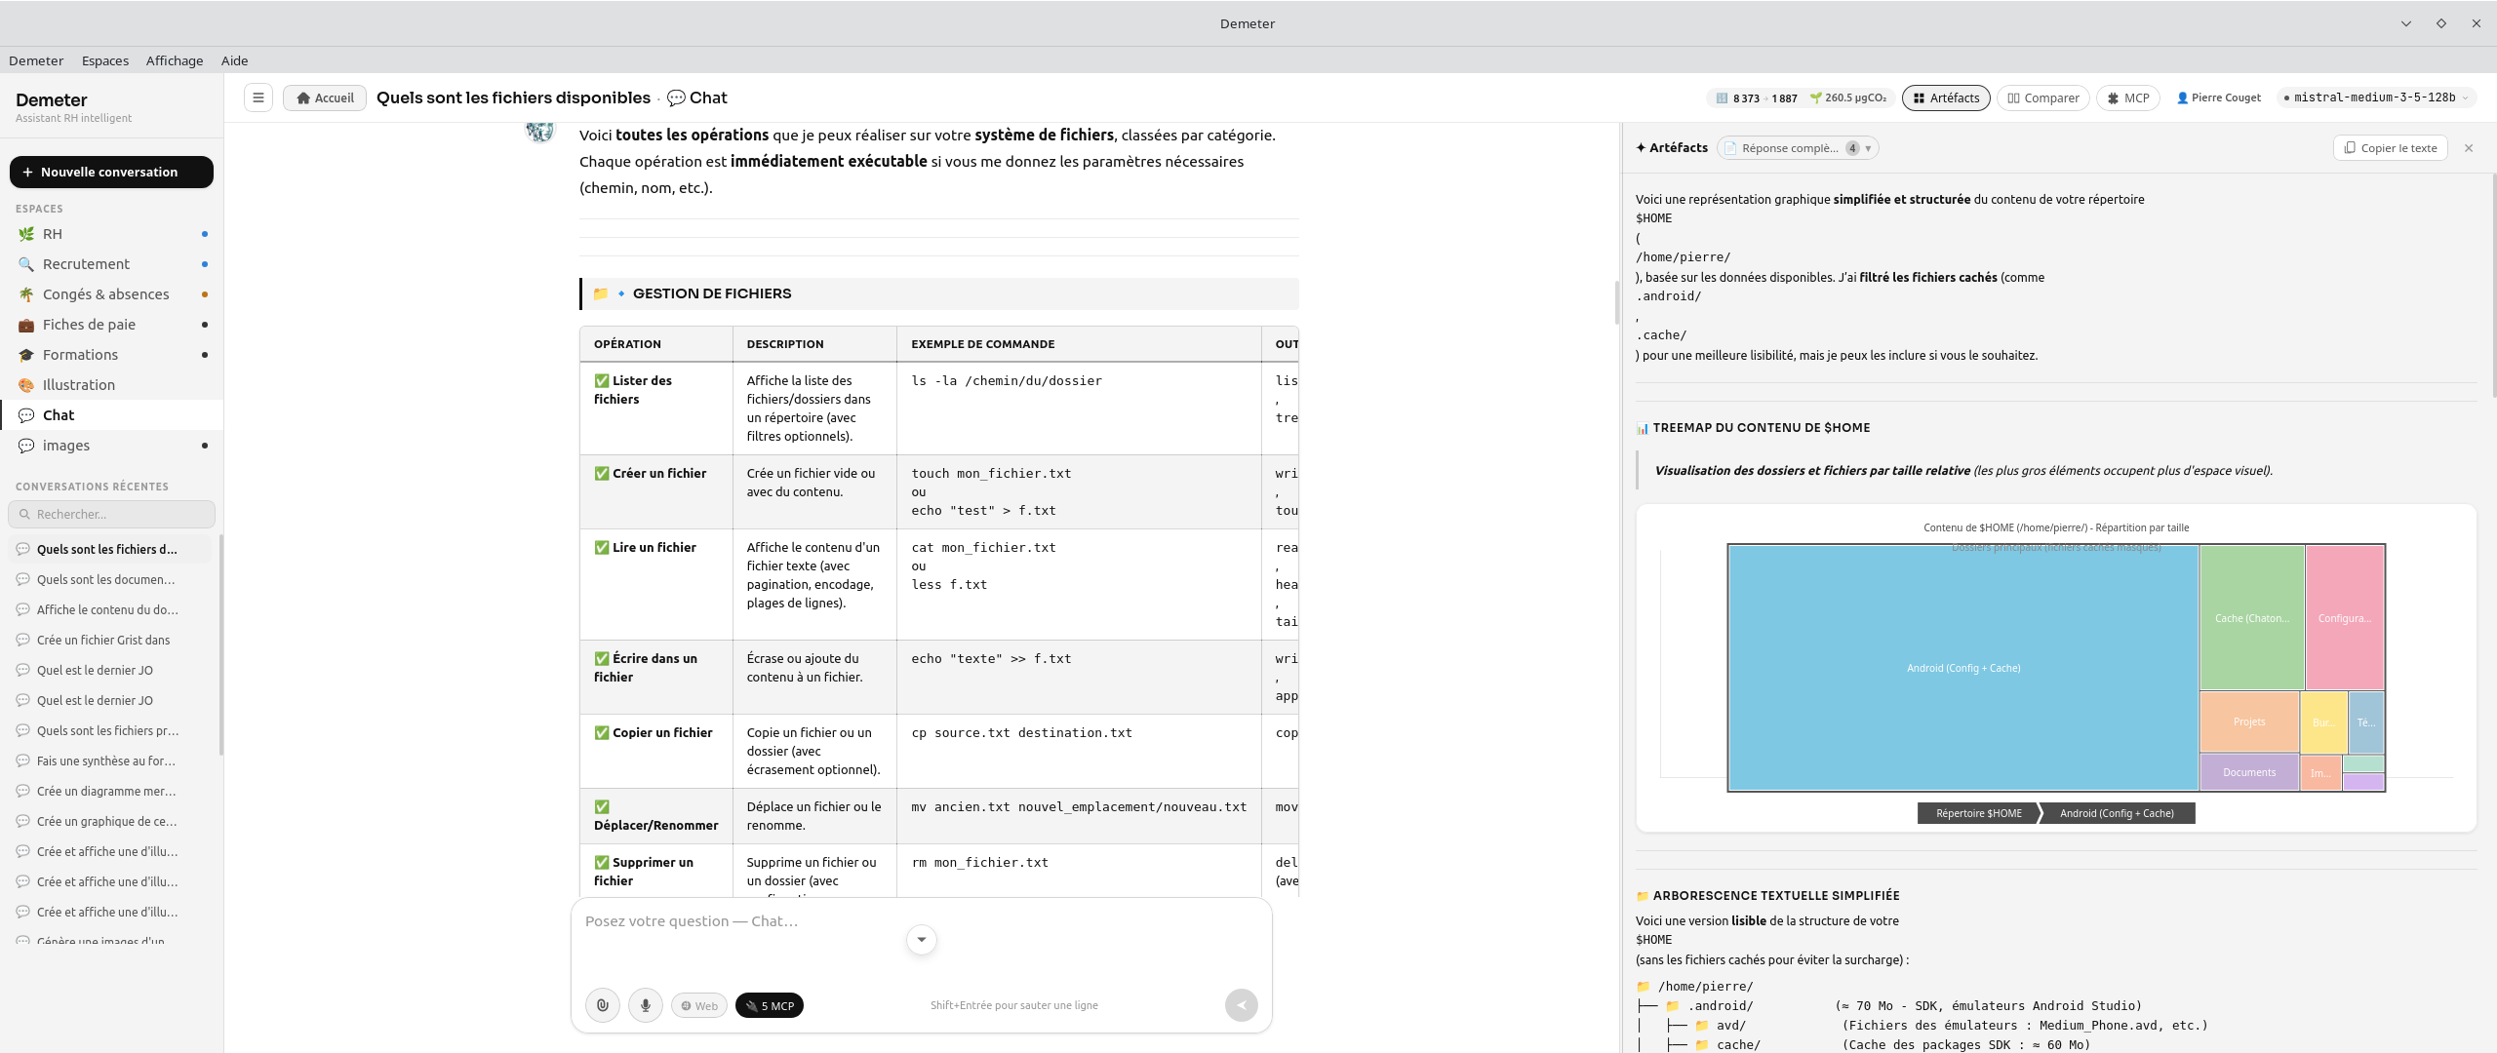Screen dimensions: 2497x1053
Task: Click the 'Lister des fichiers' table cell
Action: tap(655, 409)
